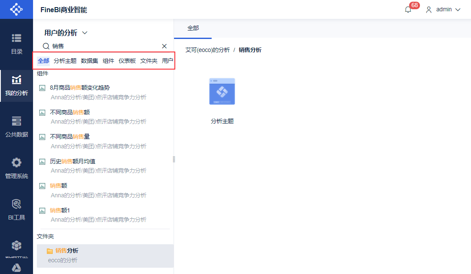The image size is (471, 274).
Task: Click the search input containing 销售
Action: click(106, 46)
